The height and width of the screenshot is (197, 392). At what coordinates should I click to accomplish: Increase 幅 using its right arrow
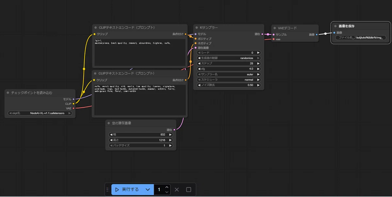coord(170,134)
